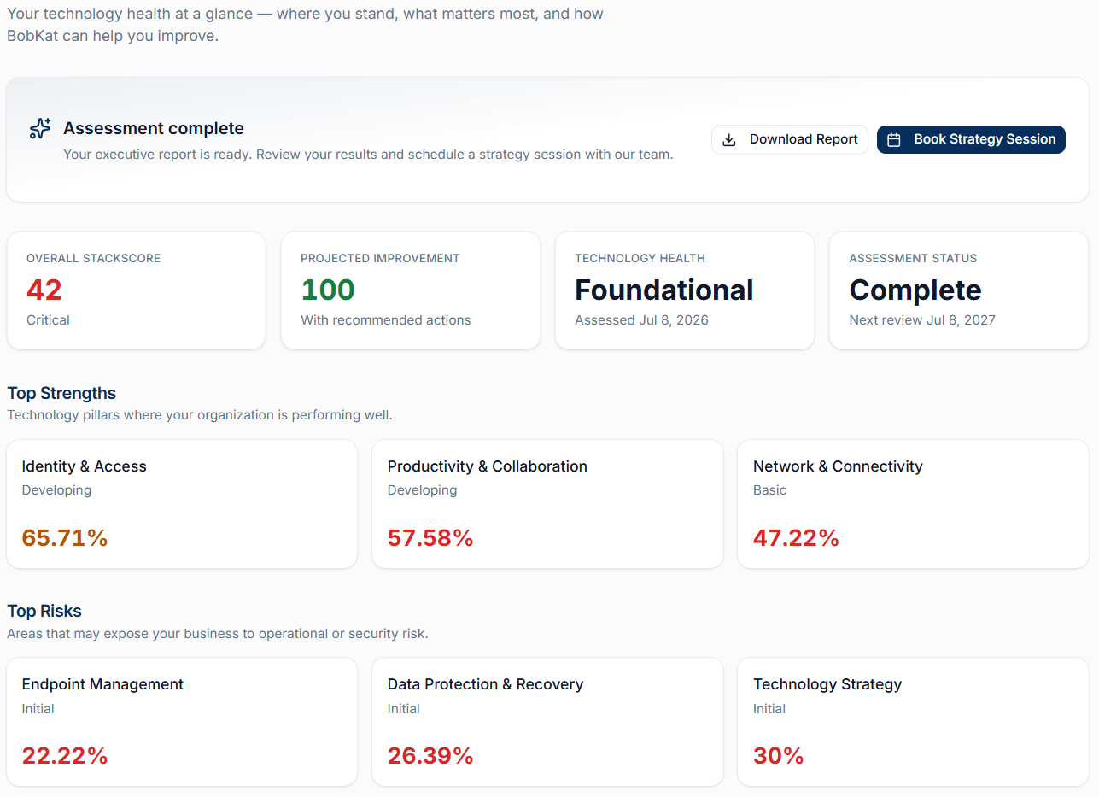The width and height of the screenshot is (1099, 797).
Task: Click the 26.39% score
Action: (x=430, y=756)
